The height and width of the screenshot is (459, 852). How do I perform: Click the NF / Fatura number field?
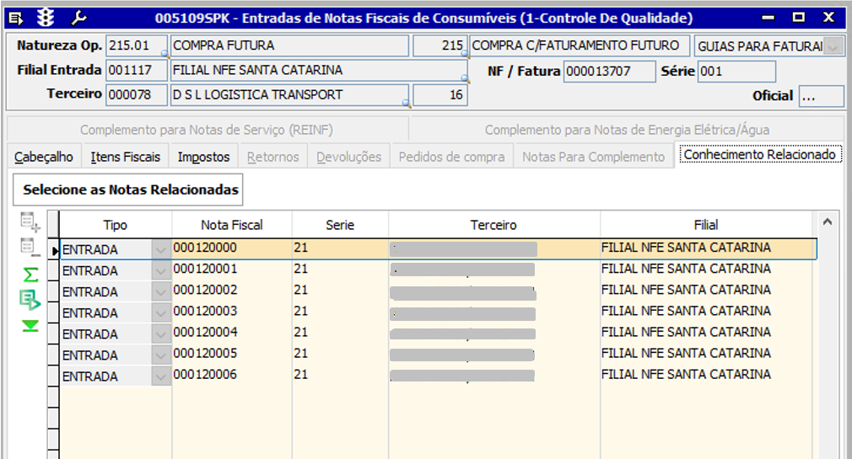(607, 72)
